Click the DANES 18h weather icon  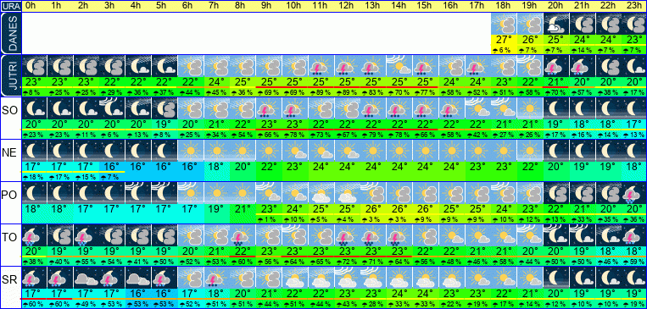[x=505, y=24]
